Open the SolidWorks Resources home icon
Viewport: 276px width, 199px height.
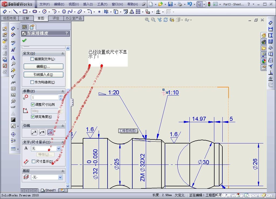click(264, 36)
